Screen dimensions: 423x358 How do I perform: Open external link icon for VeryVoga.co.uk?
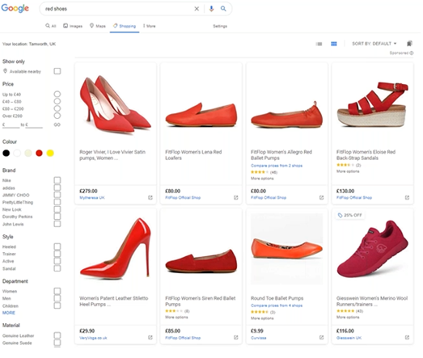point(150,338)
